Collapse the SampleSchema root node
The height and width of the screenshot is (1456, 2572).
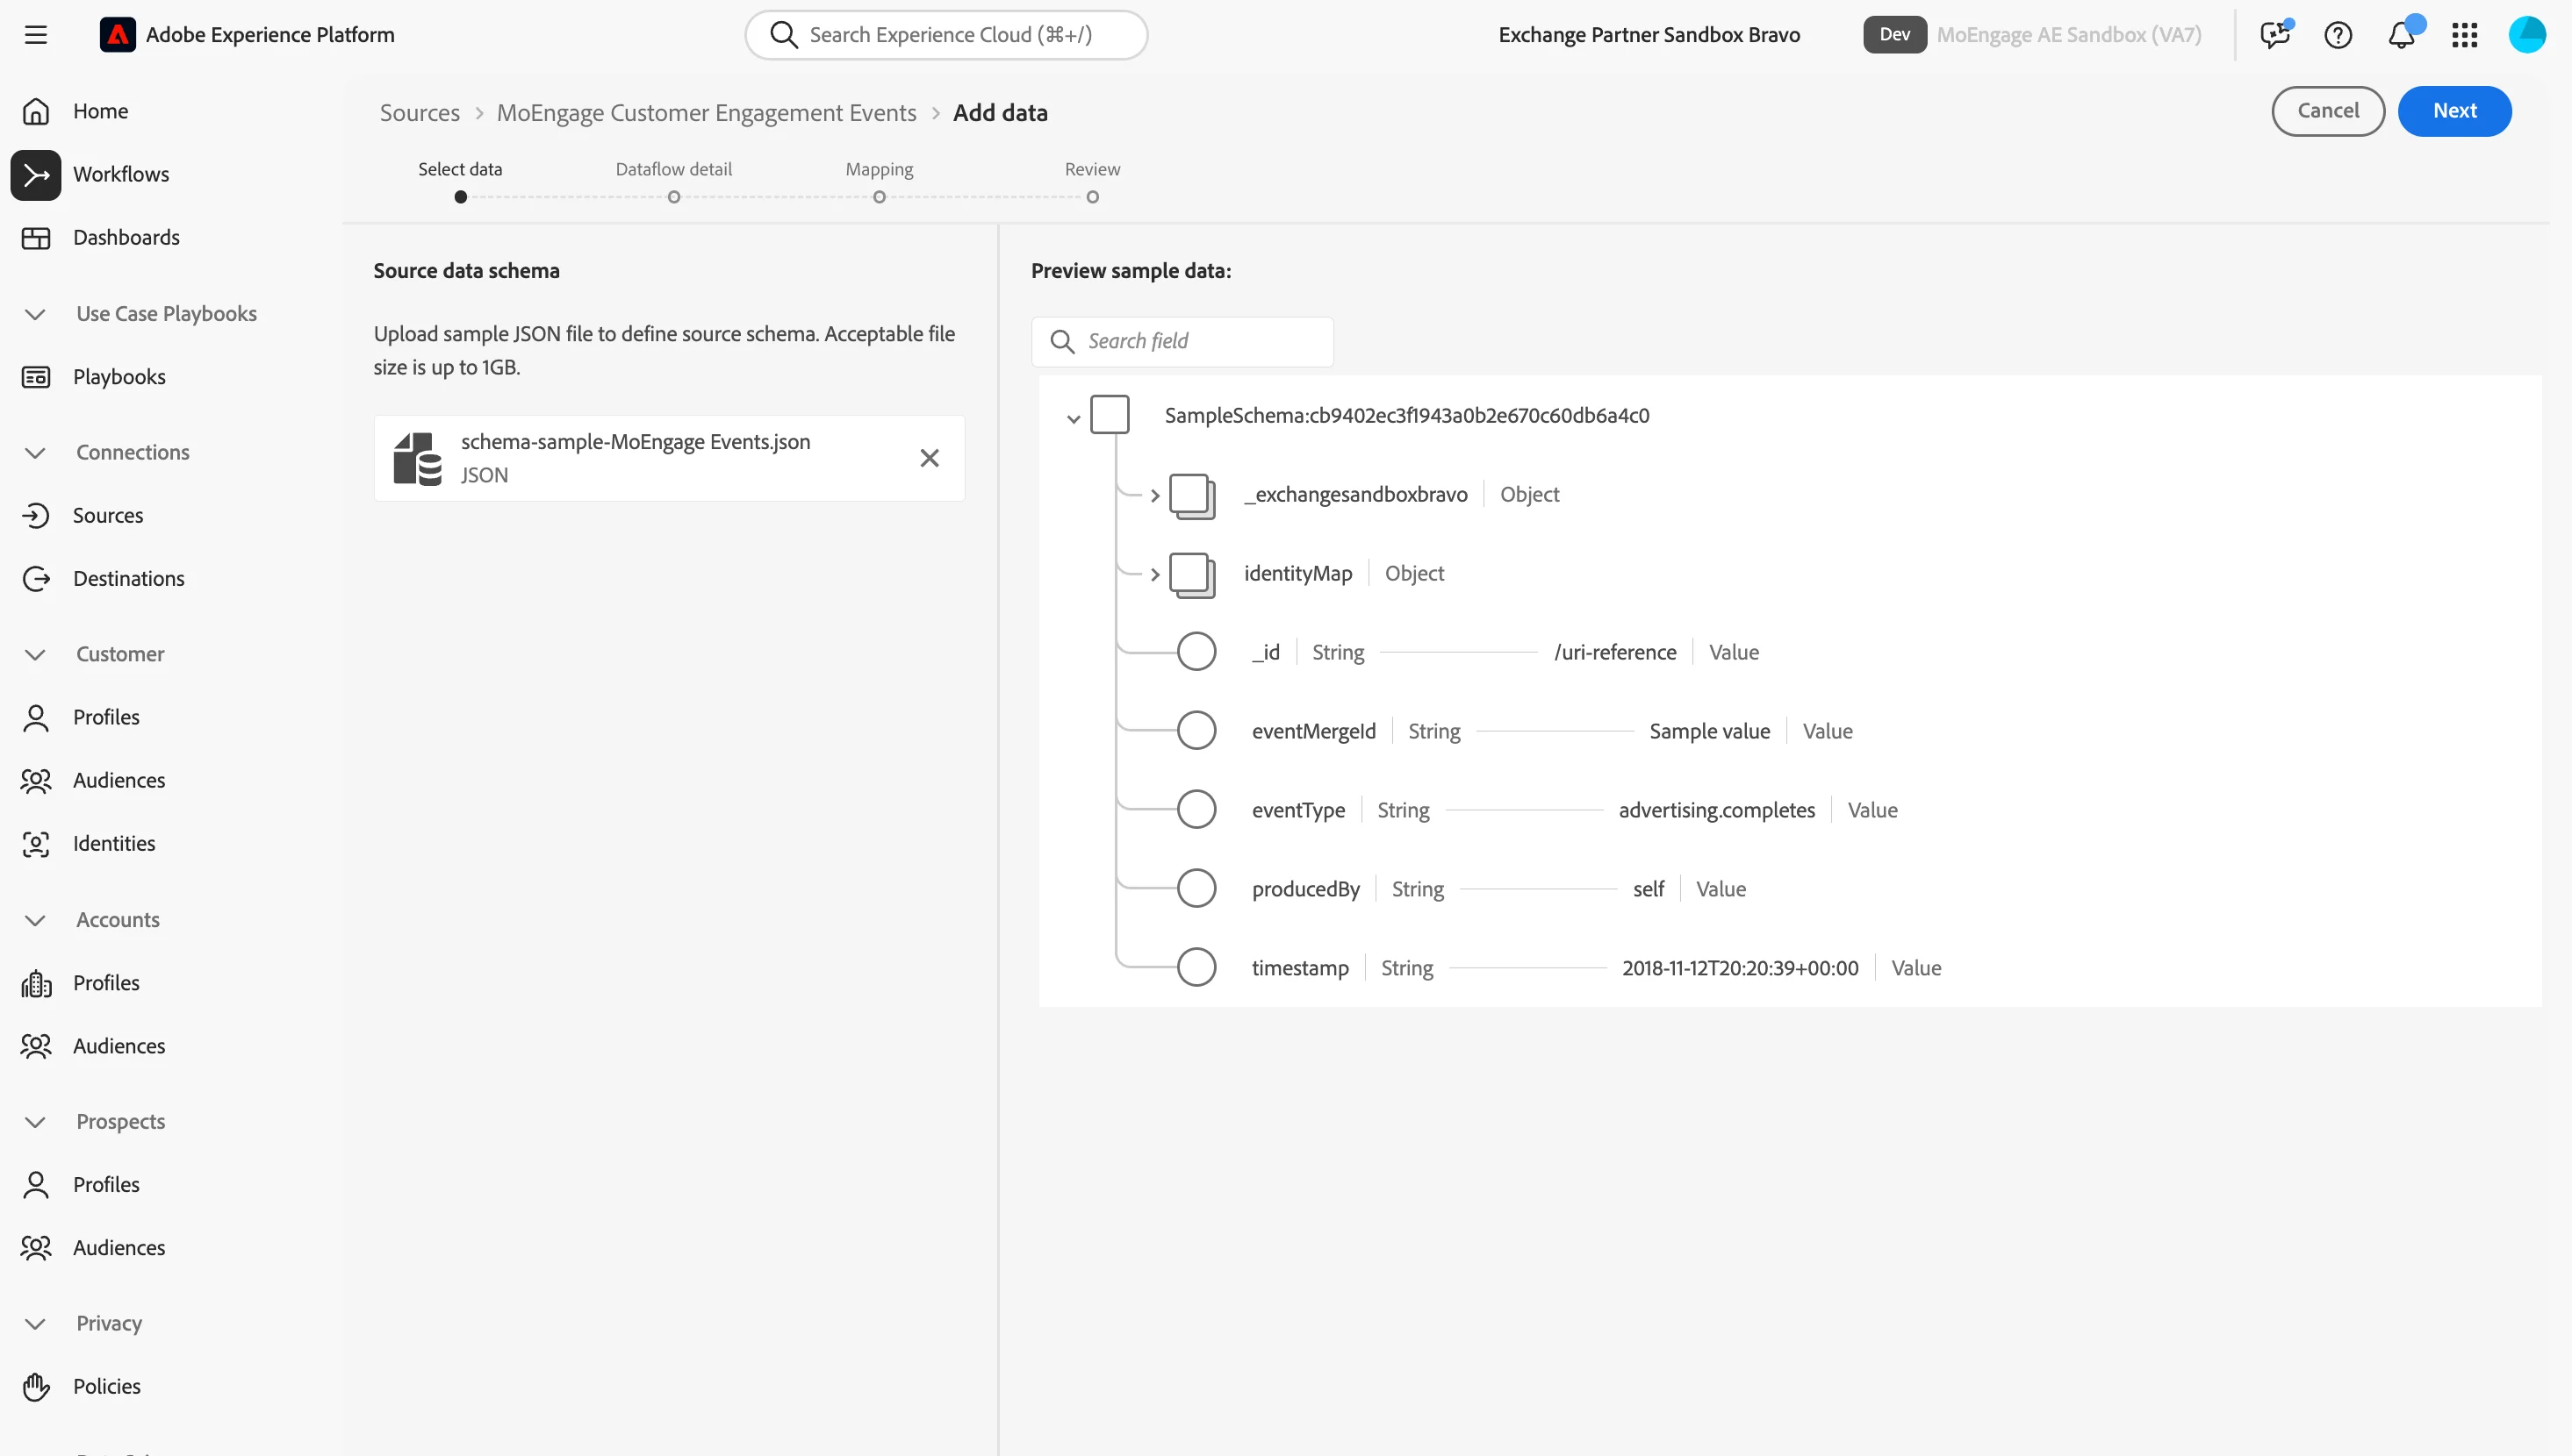1073,419
